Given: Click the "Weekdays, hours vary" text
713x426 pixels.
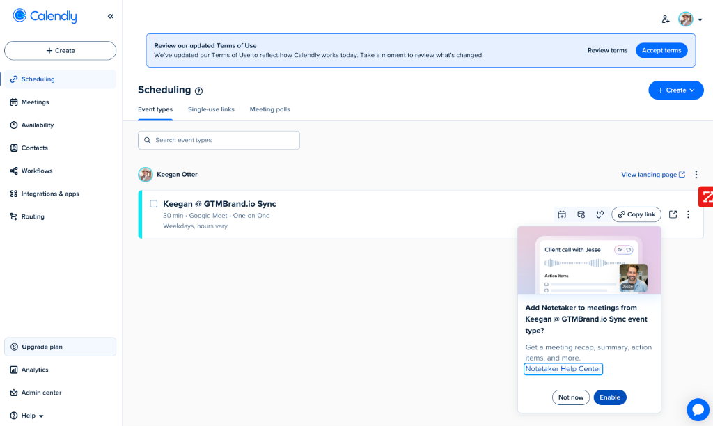Looking at the screenshot, I should [195, 226].
